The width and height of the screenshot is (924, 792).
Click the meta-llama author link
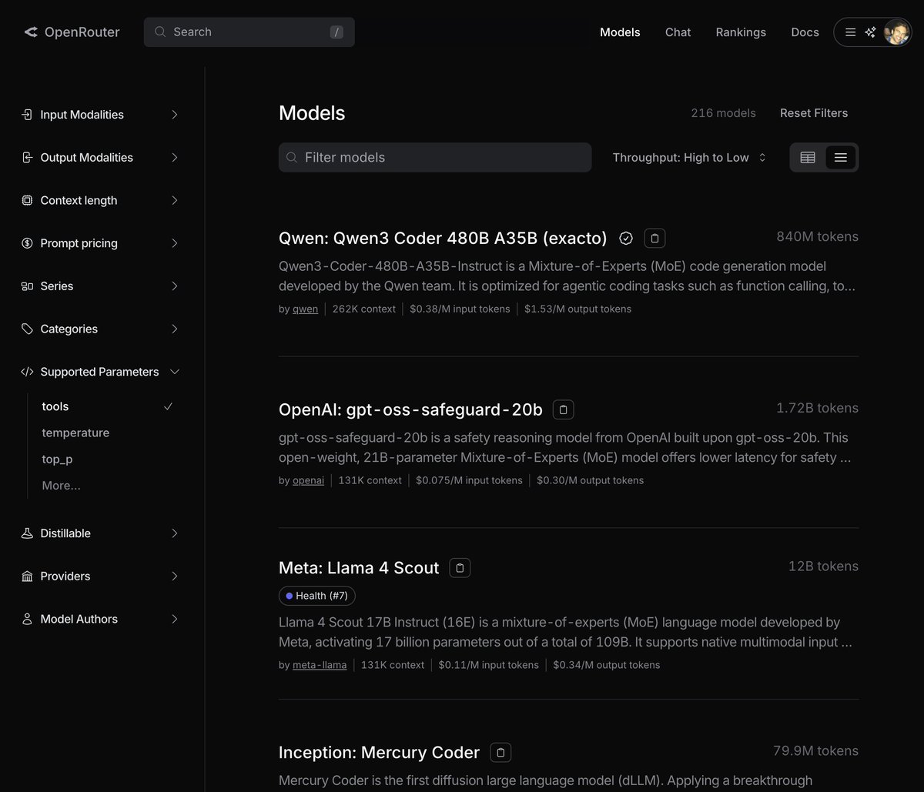(x=320, y=665)
